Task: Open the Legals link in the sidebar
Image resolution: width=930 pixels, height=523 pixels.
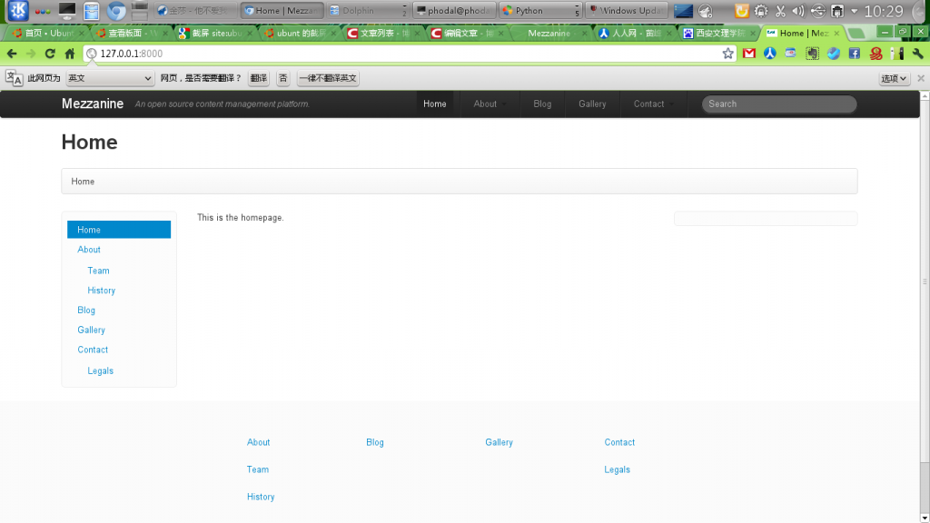Action: (x=100, y=370)
